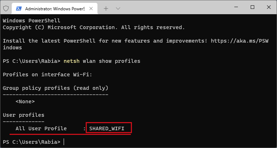Click the PowerShell icon on the tab
Viewport: 277px width, 148px height.
point(19,9)
